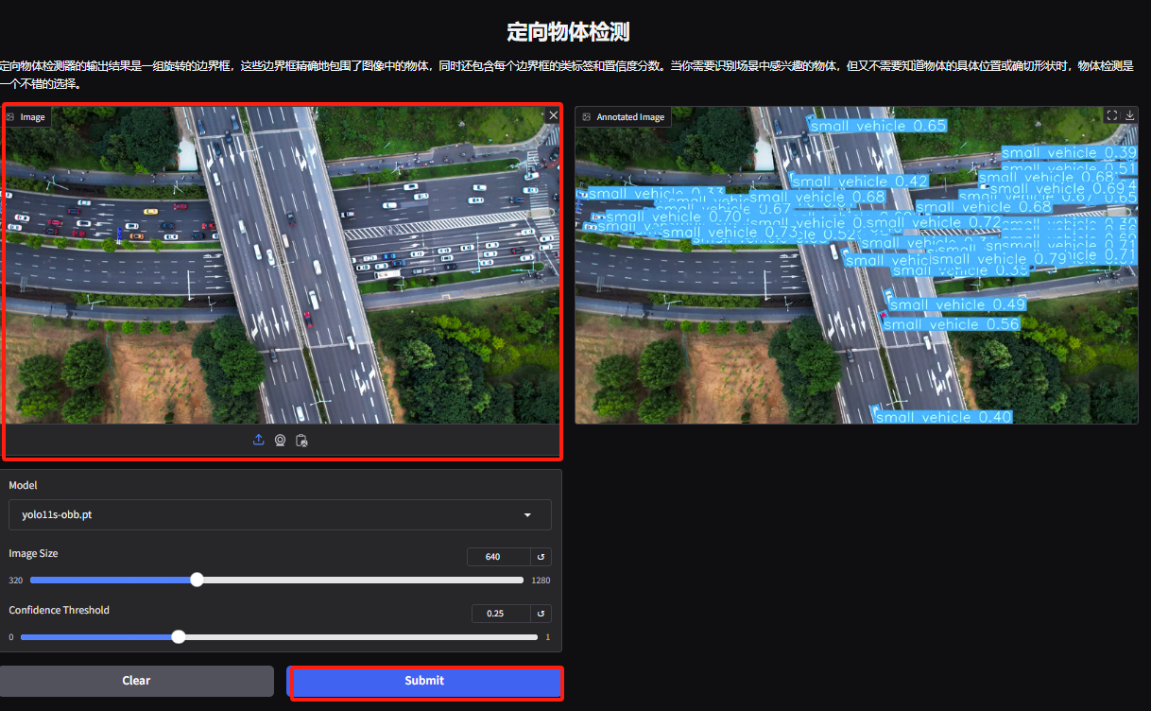Click the paste from clipboard icon
Screen dimensions: 1151x711
click(301, 440)
